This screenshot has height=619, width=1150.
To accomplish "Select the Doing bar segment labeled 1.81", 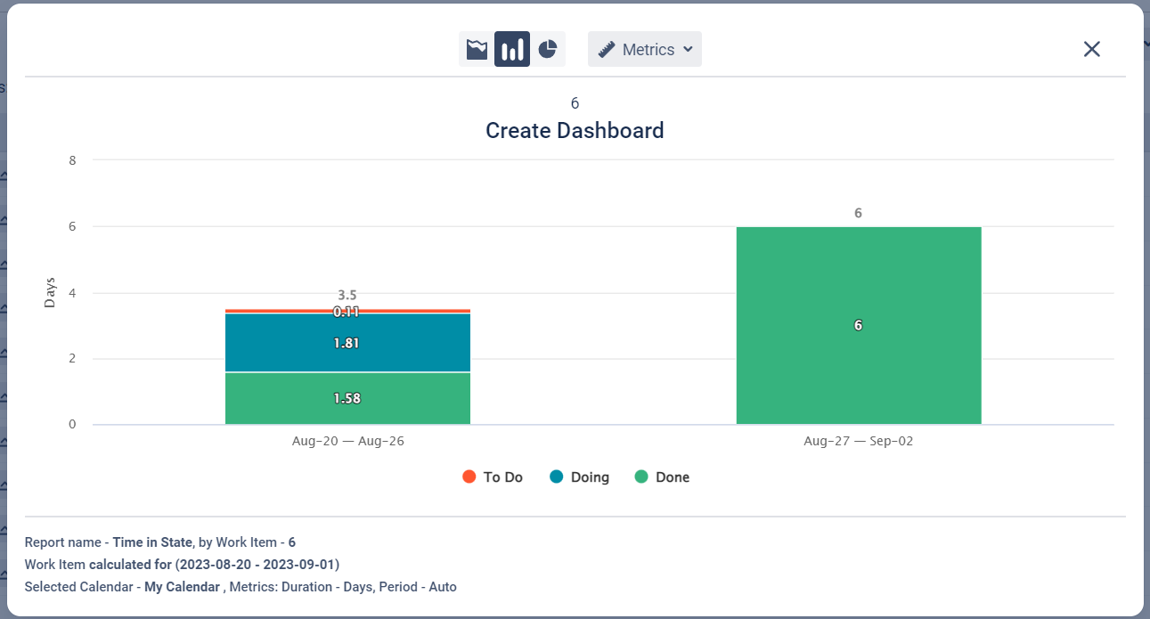I will click(347, 343).
